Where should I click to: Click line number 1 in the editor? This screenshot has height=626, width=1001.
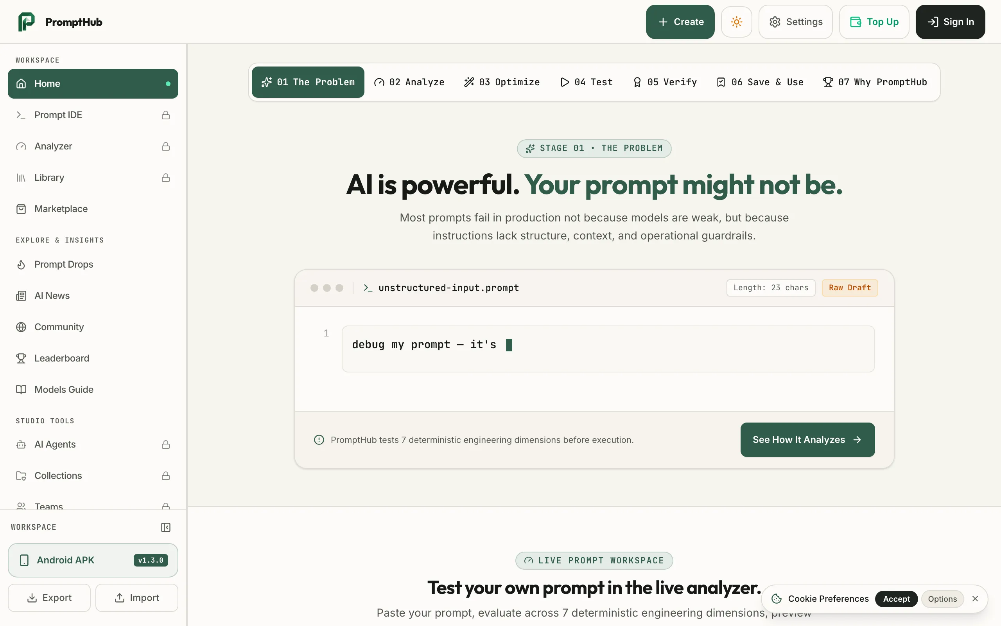(x=326, y=333)
